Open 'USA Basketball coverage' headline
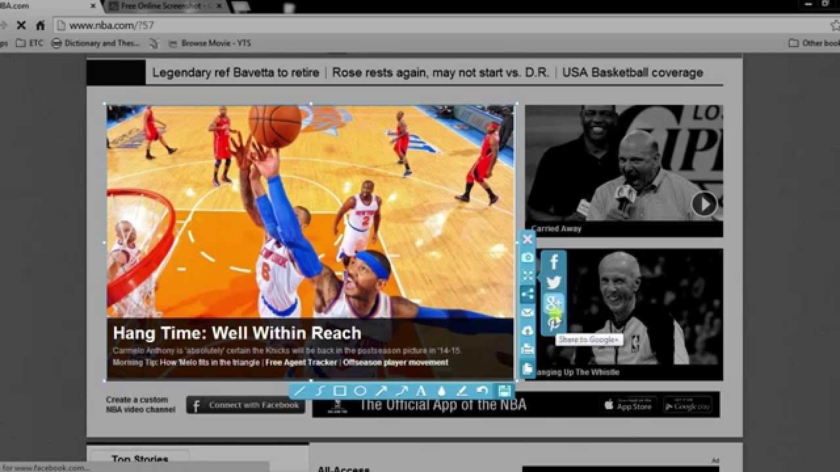This screenshot has width=840, height=472. click(632, 73)
